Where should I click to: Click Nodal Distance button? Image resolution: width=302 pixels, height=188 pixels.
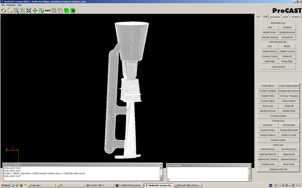268,135
